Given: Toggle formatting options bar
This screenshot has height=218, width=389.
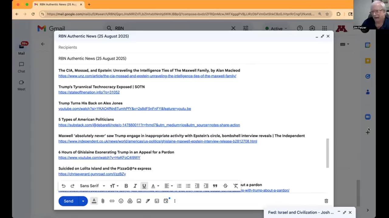Looking at the screenshot, I should (x=94, y=201).
